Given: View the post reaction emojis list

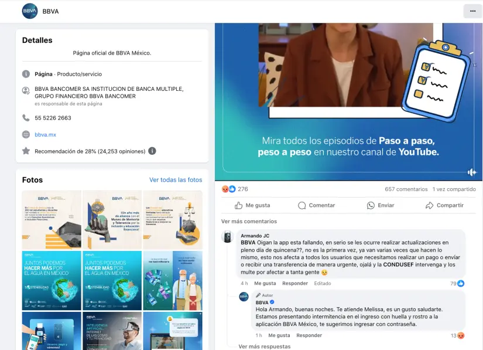Looking at the screenshot, I should (x=228, y=189).
